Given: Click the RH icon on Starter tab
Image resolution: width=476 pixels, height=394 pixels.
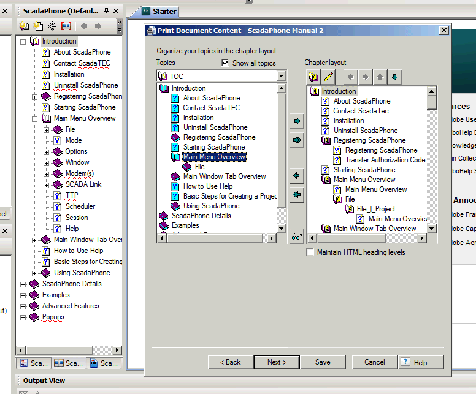Looking at the screenshot, I should pyautogui.click(x=146, y=11).
